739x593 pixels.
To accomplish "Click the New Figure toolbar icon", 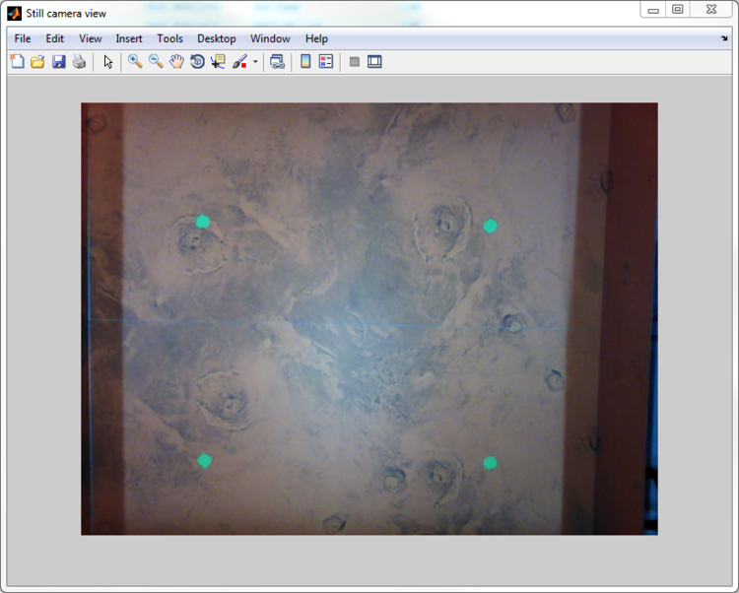I will coord(17,62).
